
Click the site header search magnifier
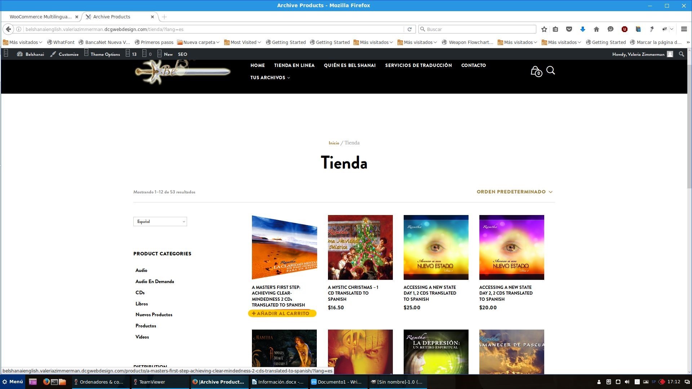pyautogui.click(x=551, y=70)
